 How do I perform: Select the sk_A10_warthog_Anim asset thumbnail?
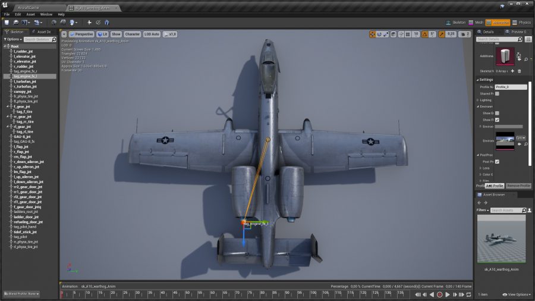click(x=502, y=239)
